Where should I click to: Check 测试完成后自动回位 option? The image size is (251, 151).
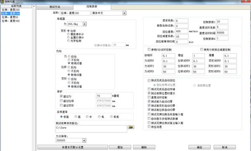pyautogui.click(x=149, y=80)
